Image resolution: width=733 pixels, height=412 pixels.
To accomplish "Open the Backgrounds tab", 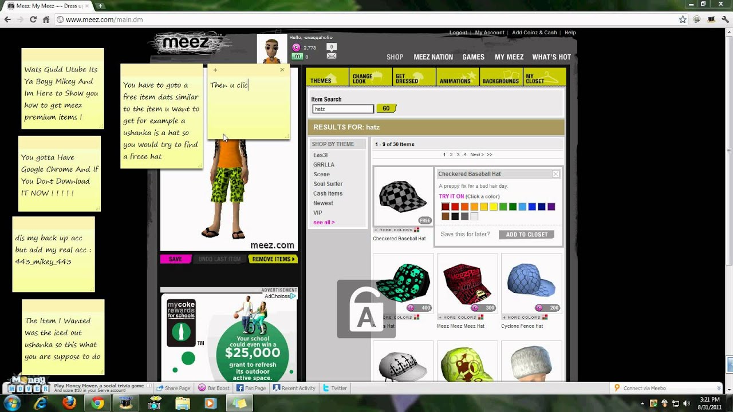I will tap(501, 78).
